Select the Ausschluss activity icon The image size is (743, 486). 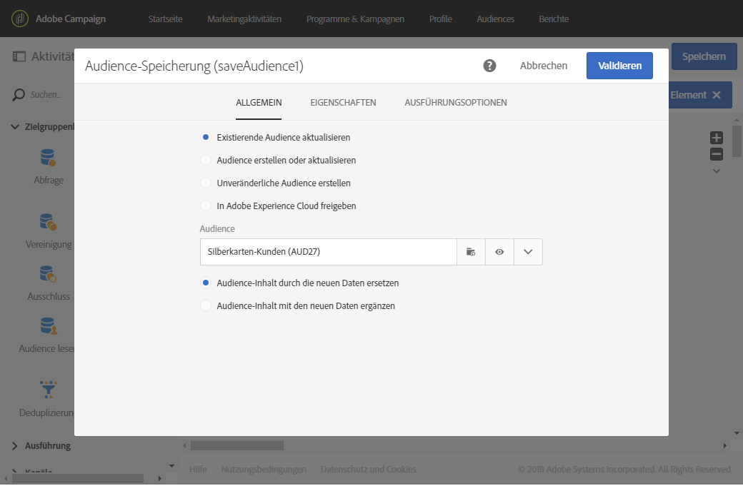(x=48, y=274)
